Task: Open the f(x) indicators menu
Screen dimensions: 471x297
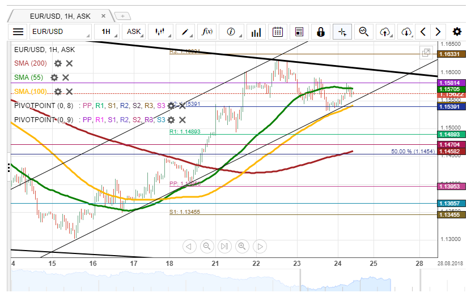Action: tap(207, 32)
